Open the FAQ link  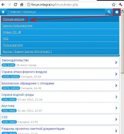coord(6,39)
